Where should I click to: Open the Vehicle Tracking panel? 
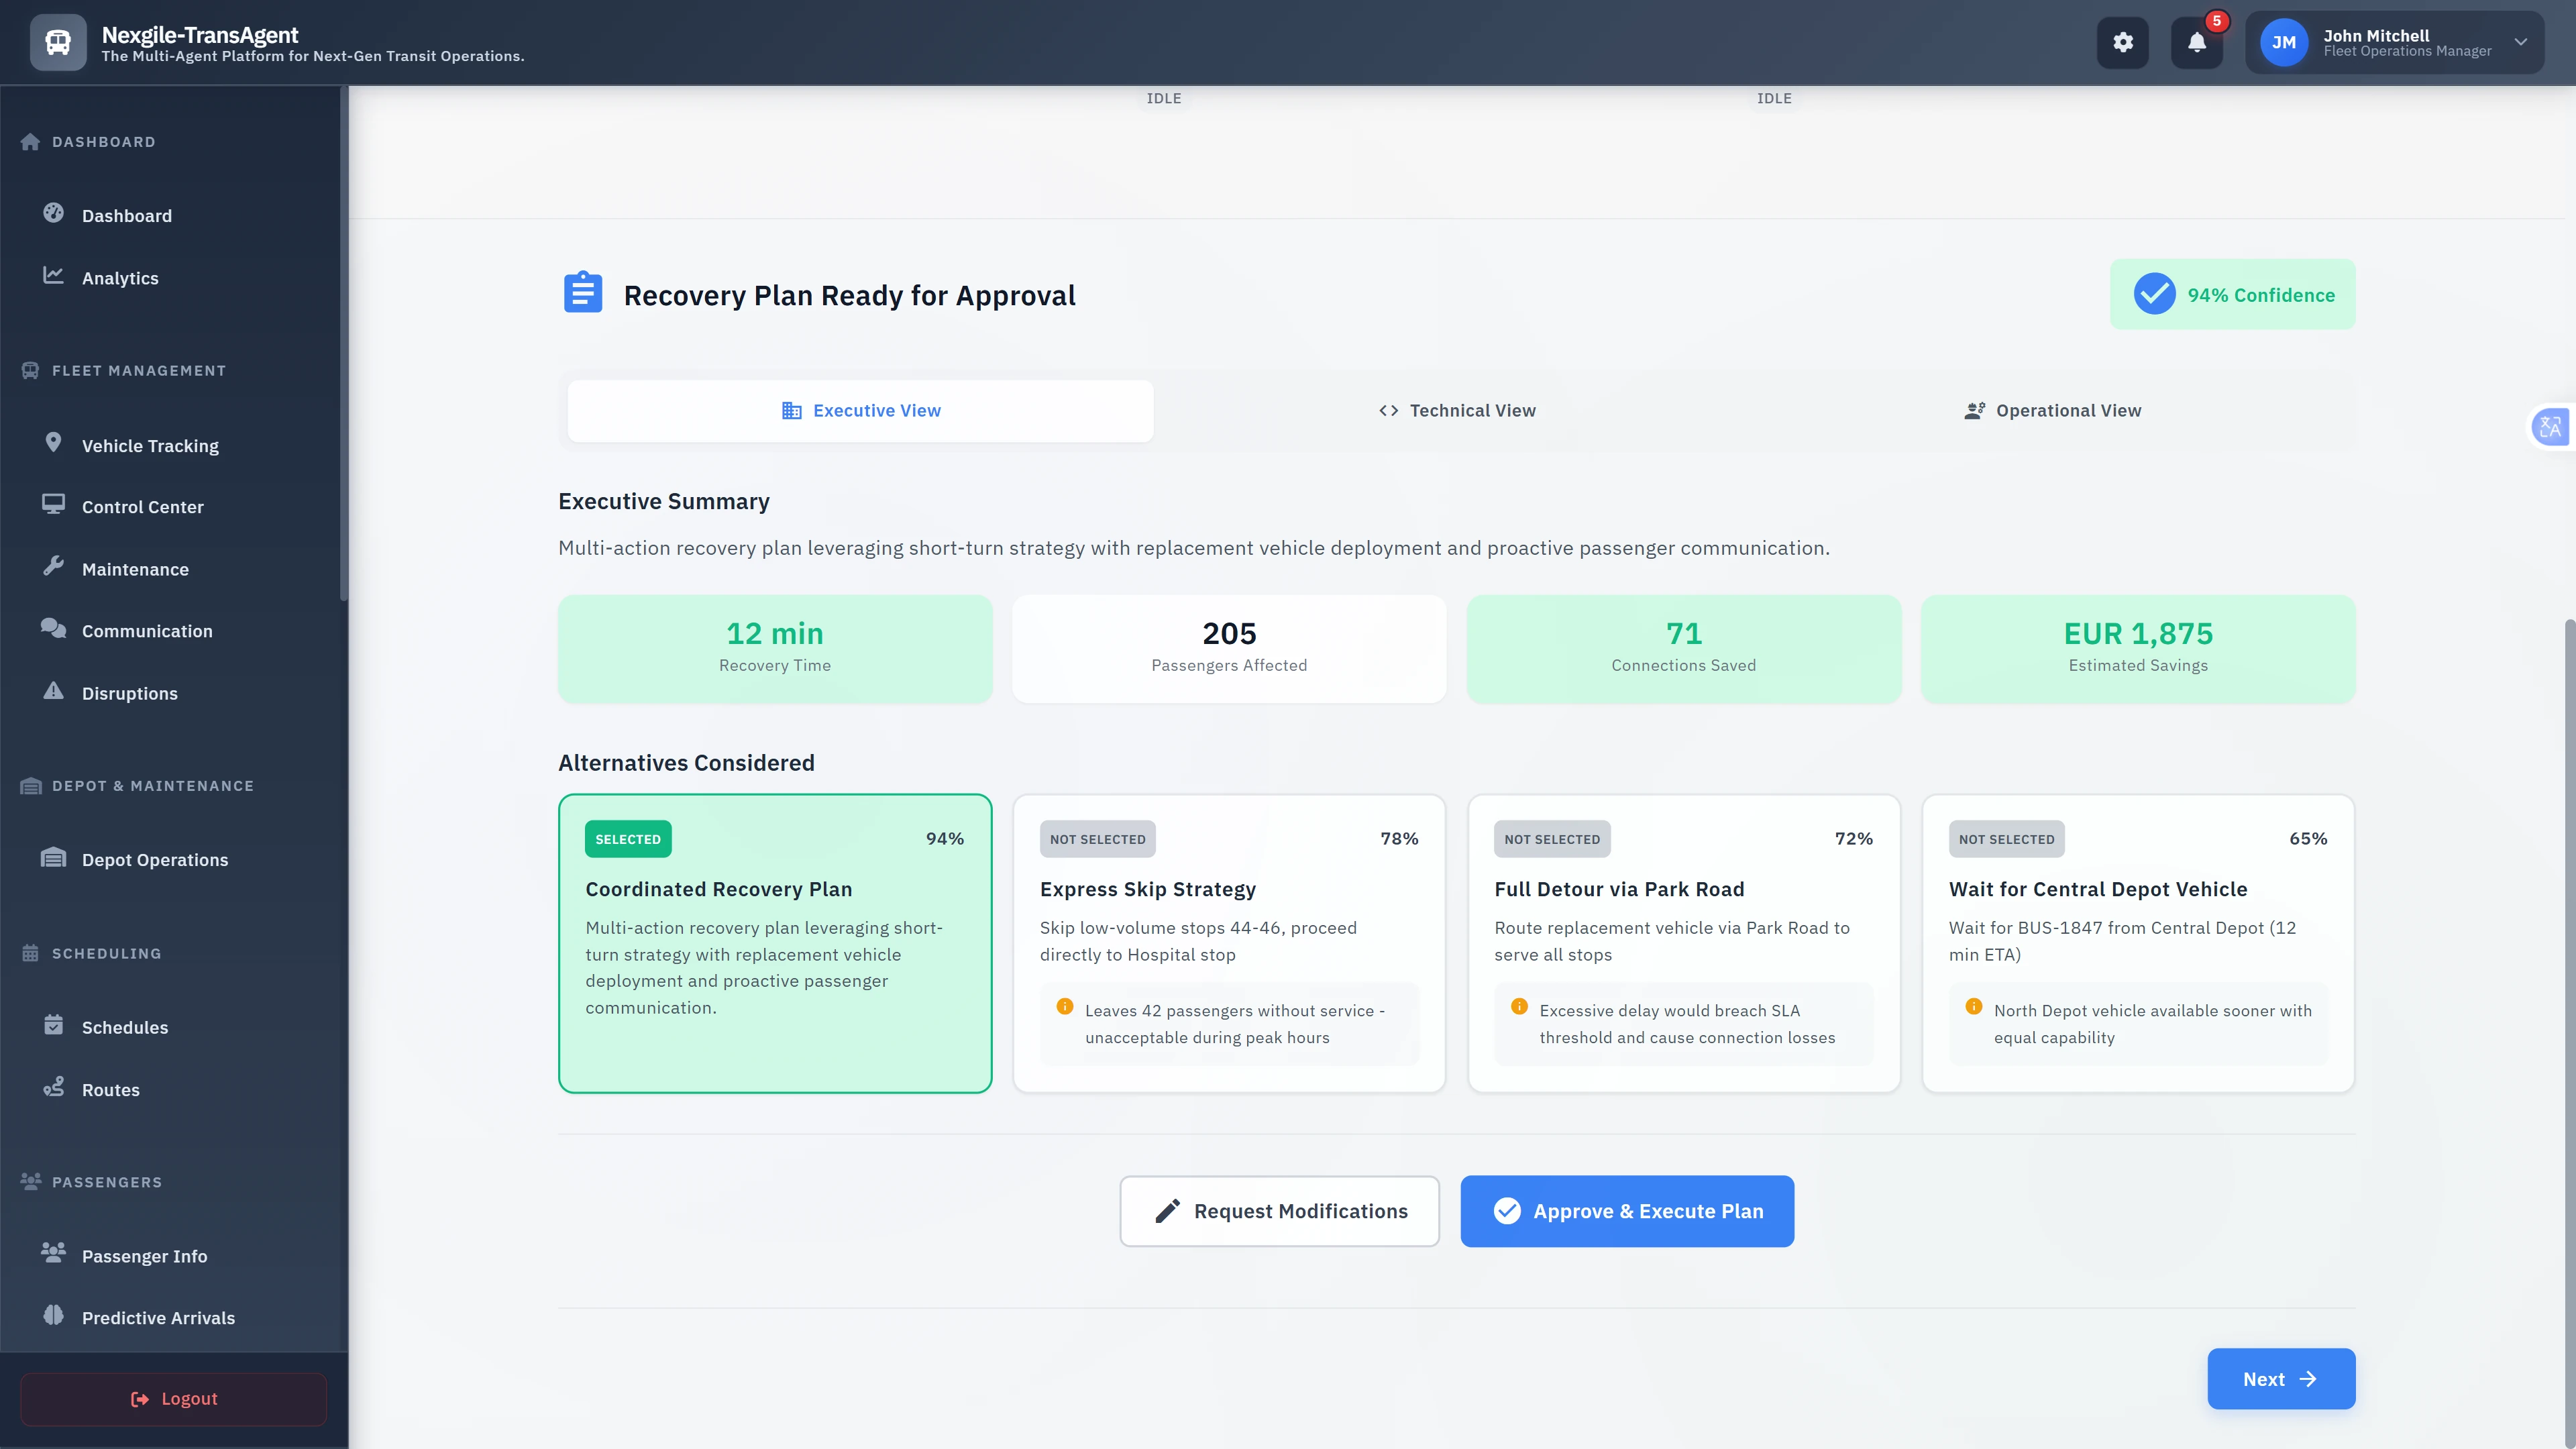pos(150,445)
